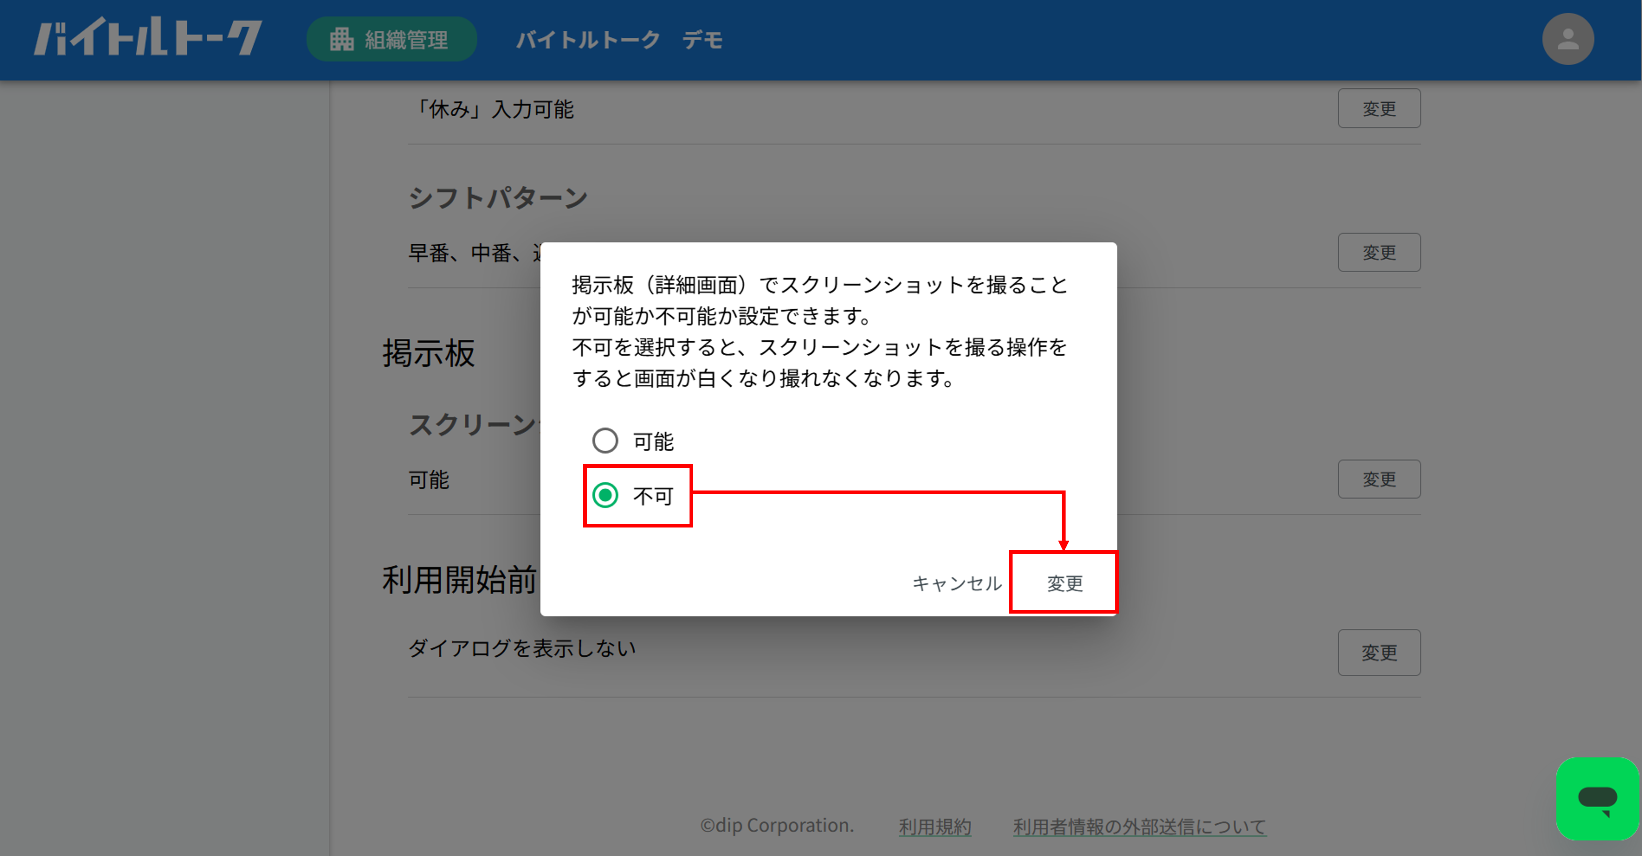The width and height of the screenshot is (1642, 856).
Task: Click 変更 for ダイアログを表示しない row
Action: pos(1379,652)
